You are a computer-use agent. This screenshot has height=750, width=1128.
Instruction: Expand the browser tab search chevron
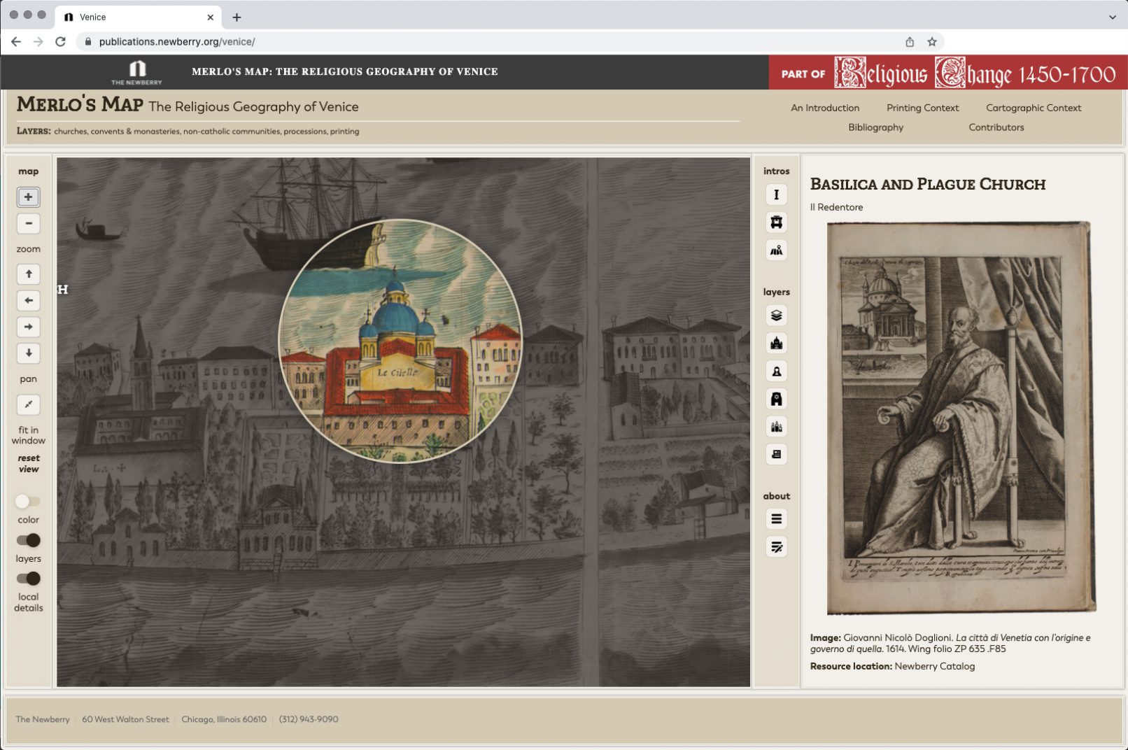pyautogui.click(x=1112, y=17)
